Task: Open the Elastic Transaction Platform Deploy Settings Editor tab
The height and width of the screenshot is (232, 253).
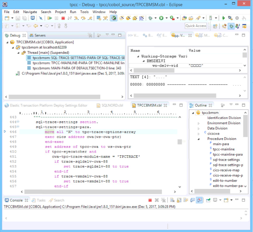Action: tap(46, 105)
